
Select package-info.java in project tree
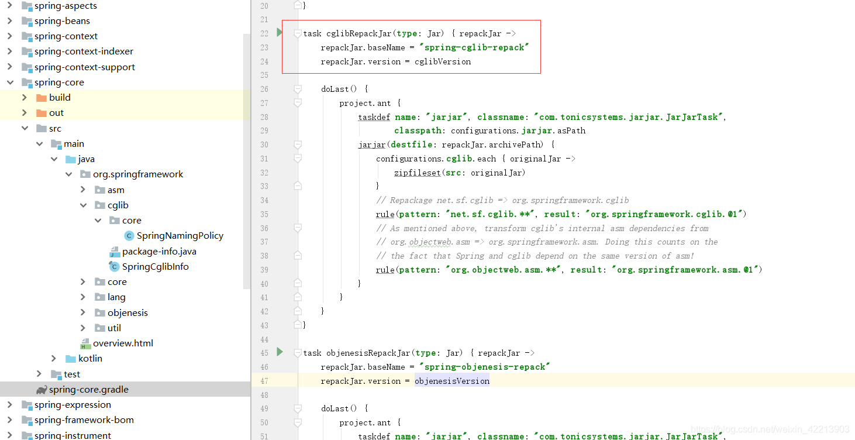click(x=159, y=252)
